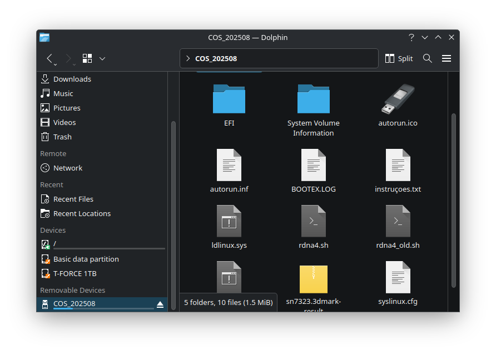Open Downloads in the Places sidebar
The height and width of the screenshot is (355, 496).
[72, 79]
